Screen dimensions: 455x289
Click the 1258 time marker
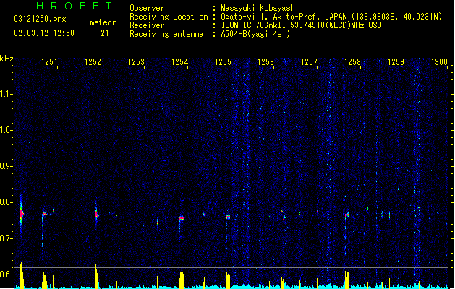click(x=352, y=62)
